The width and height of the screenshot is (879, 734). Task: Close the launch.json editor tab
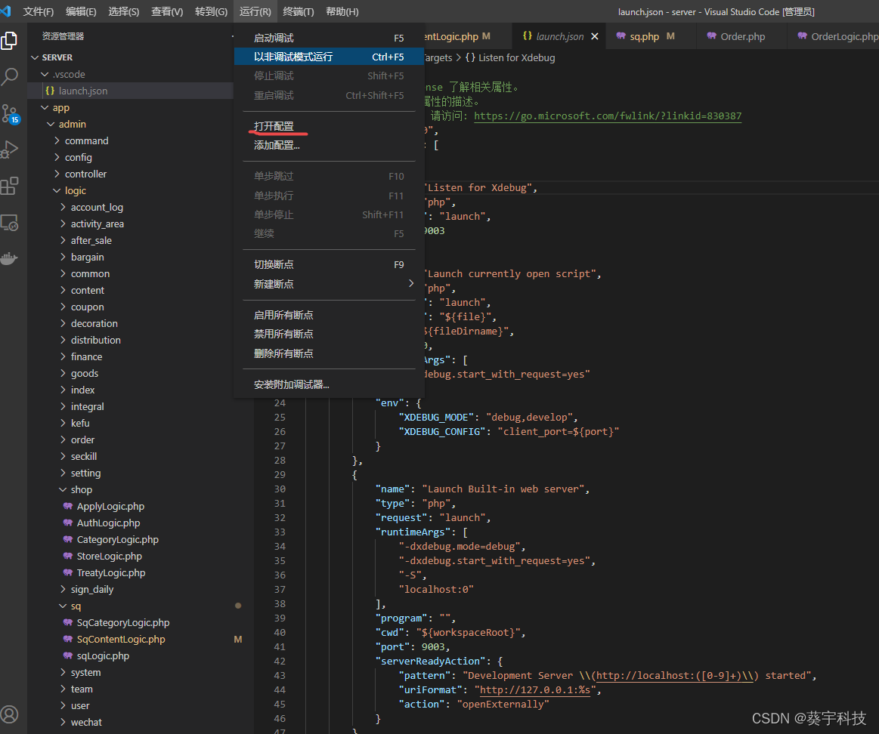coord(594,36)
